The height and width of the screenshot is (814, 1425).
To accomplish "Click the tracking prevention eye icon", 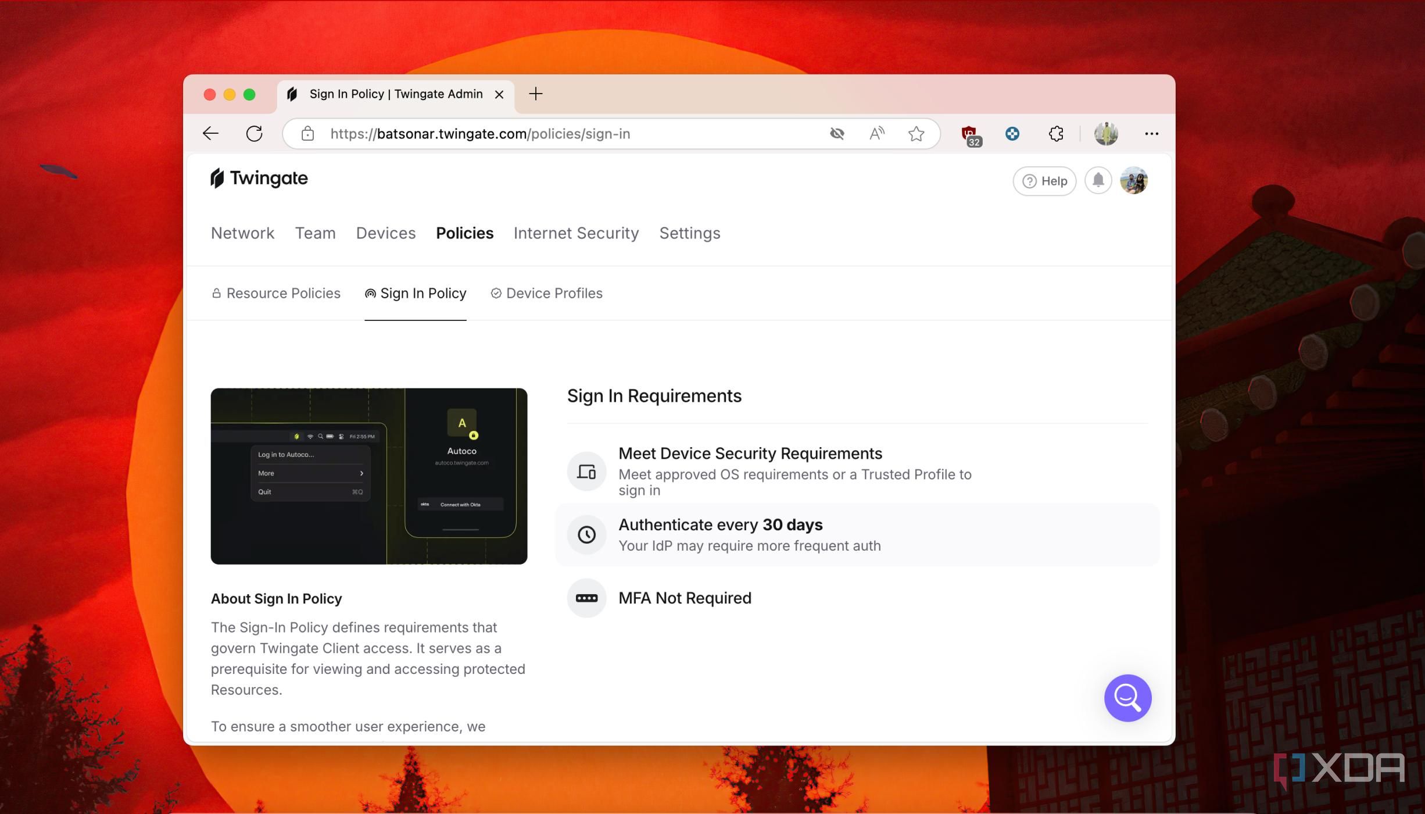I will [837, 134].
